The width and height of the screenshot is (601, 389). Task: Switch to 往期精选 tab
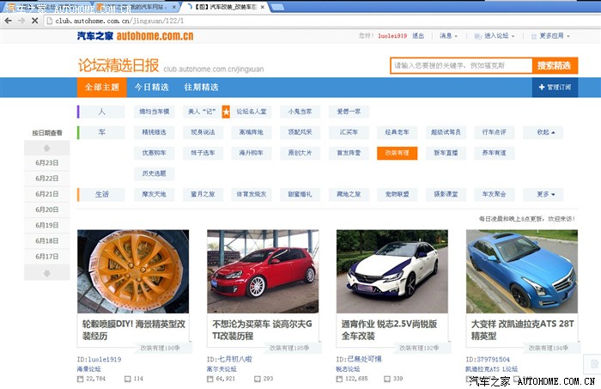pos(201,88)
